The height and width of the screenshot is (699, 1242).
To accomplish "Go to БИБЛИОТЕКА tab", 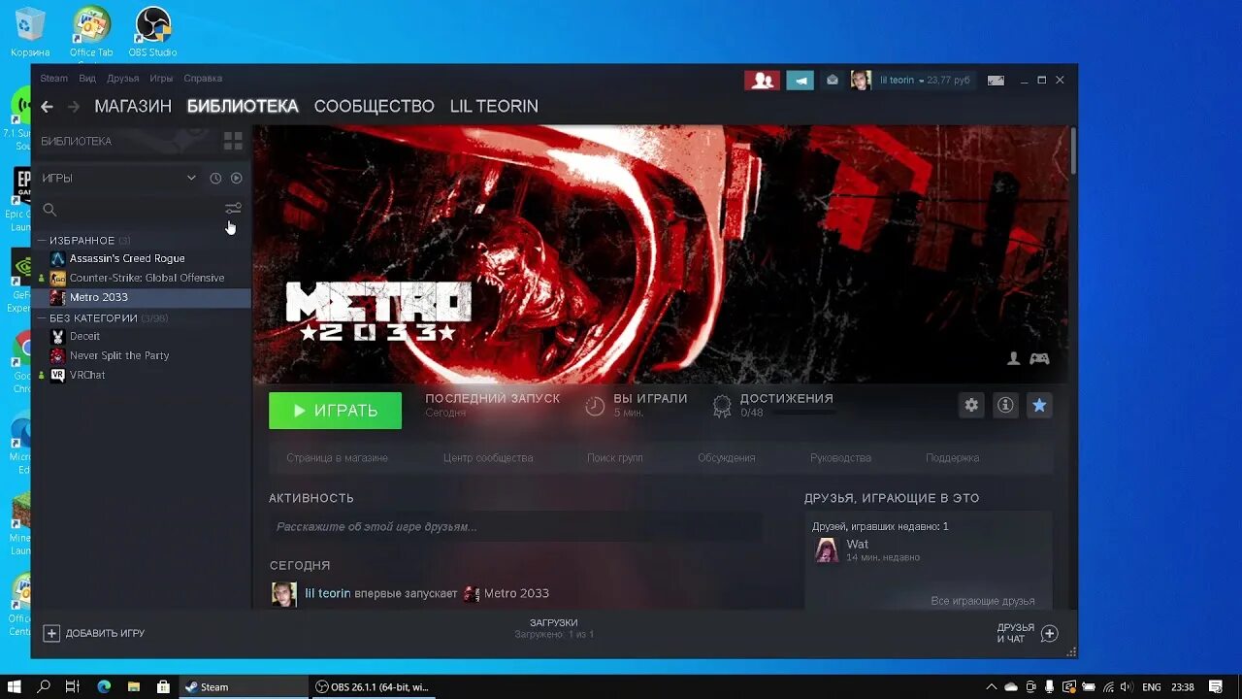I will [x=243, y=106].
